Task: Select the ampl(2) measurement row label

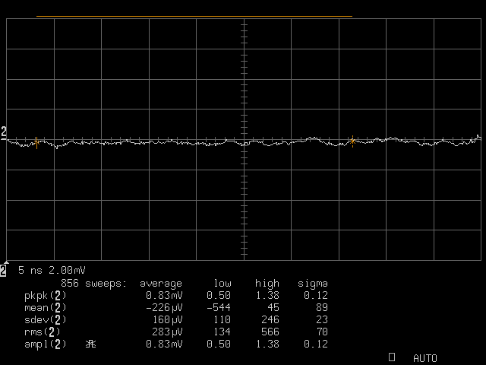Action: point(46,344)
